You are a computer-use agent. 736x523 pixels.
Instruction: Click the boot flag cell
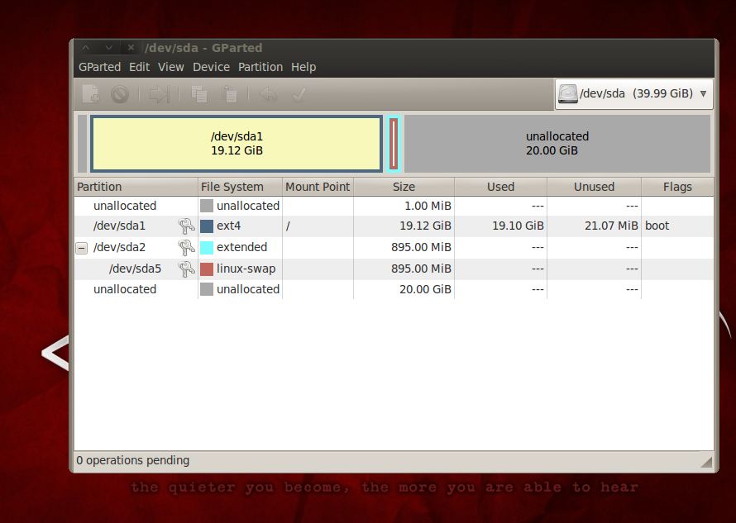pyautogui.click(x=657, y=226)
